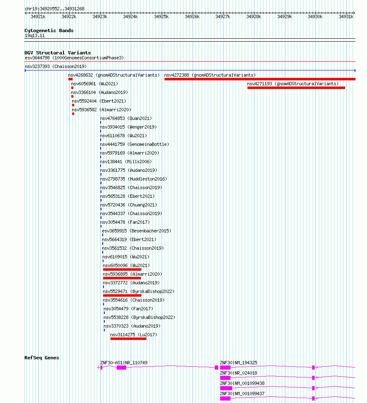Click the 34922k ruler tick label

point(69,17)
